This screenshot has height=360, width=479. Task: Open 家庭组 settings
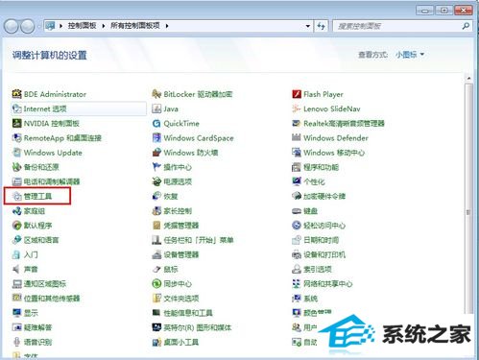click(x=29, y=211)
